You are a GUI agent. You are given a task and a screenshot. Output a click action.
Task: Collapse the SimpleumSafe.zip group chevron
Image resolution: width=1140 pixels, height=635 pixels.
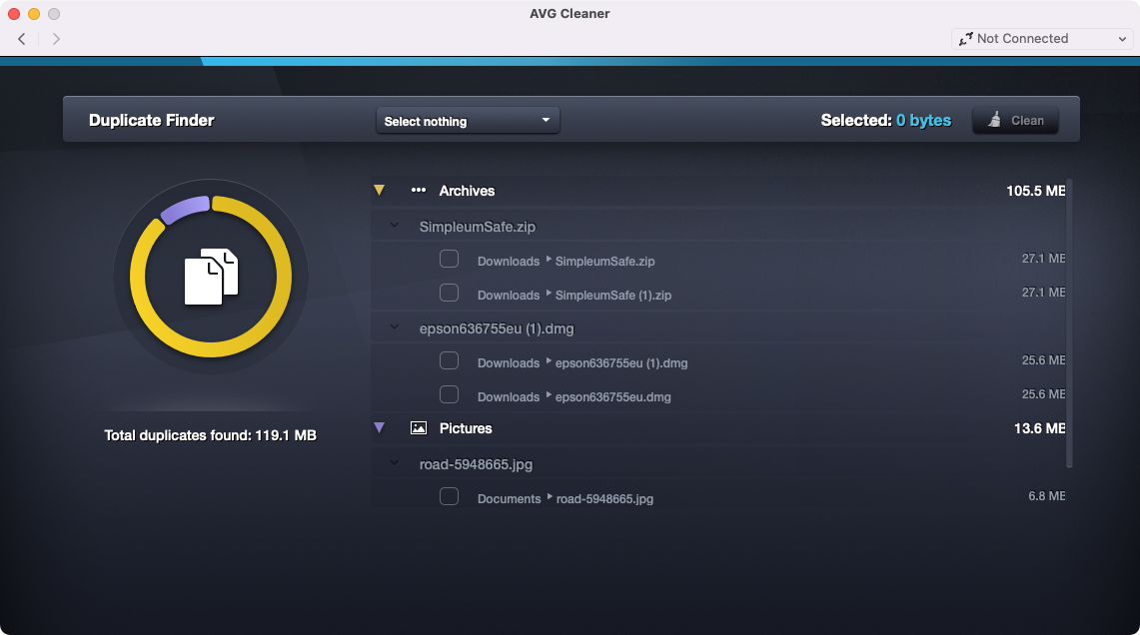click(395, 227)
